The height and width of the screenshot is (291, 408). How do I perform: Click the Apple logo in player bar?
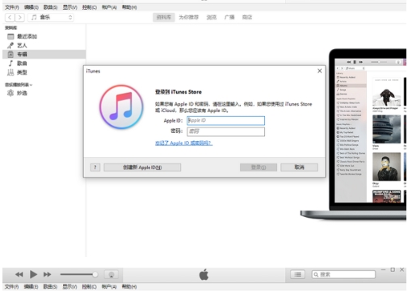[204, 274]
